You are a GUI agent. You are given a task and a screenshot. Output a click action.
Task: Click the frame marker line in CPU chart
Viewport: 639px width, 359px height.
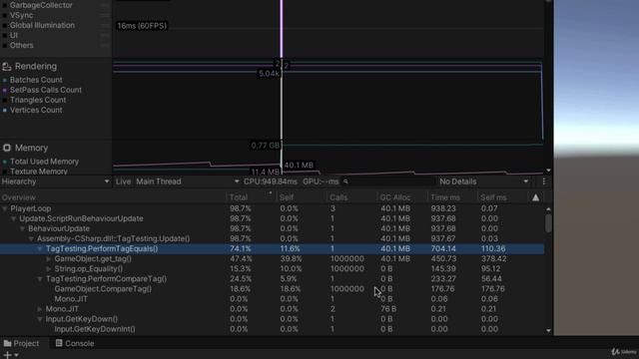[x=282, y=29]
